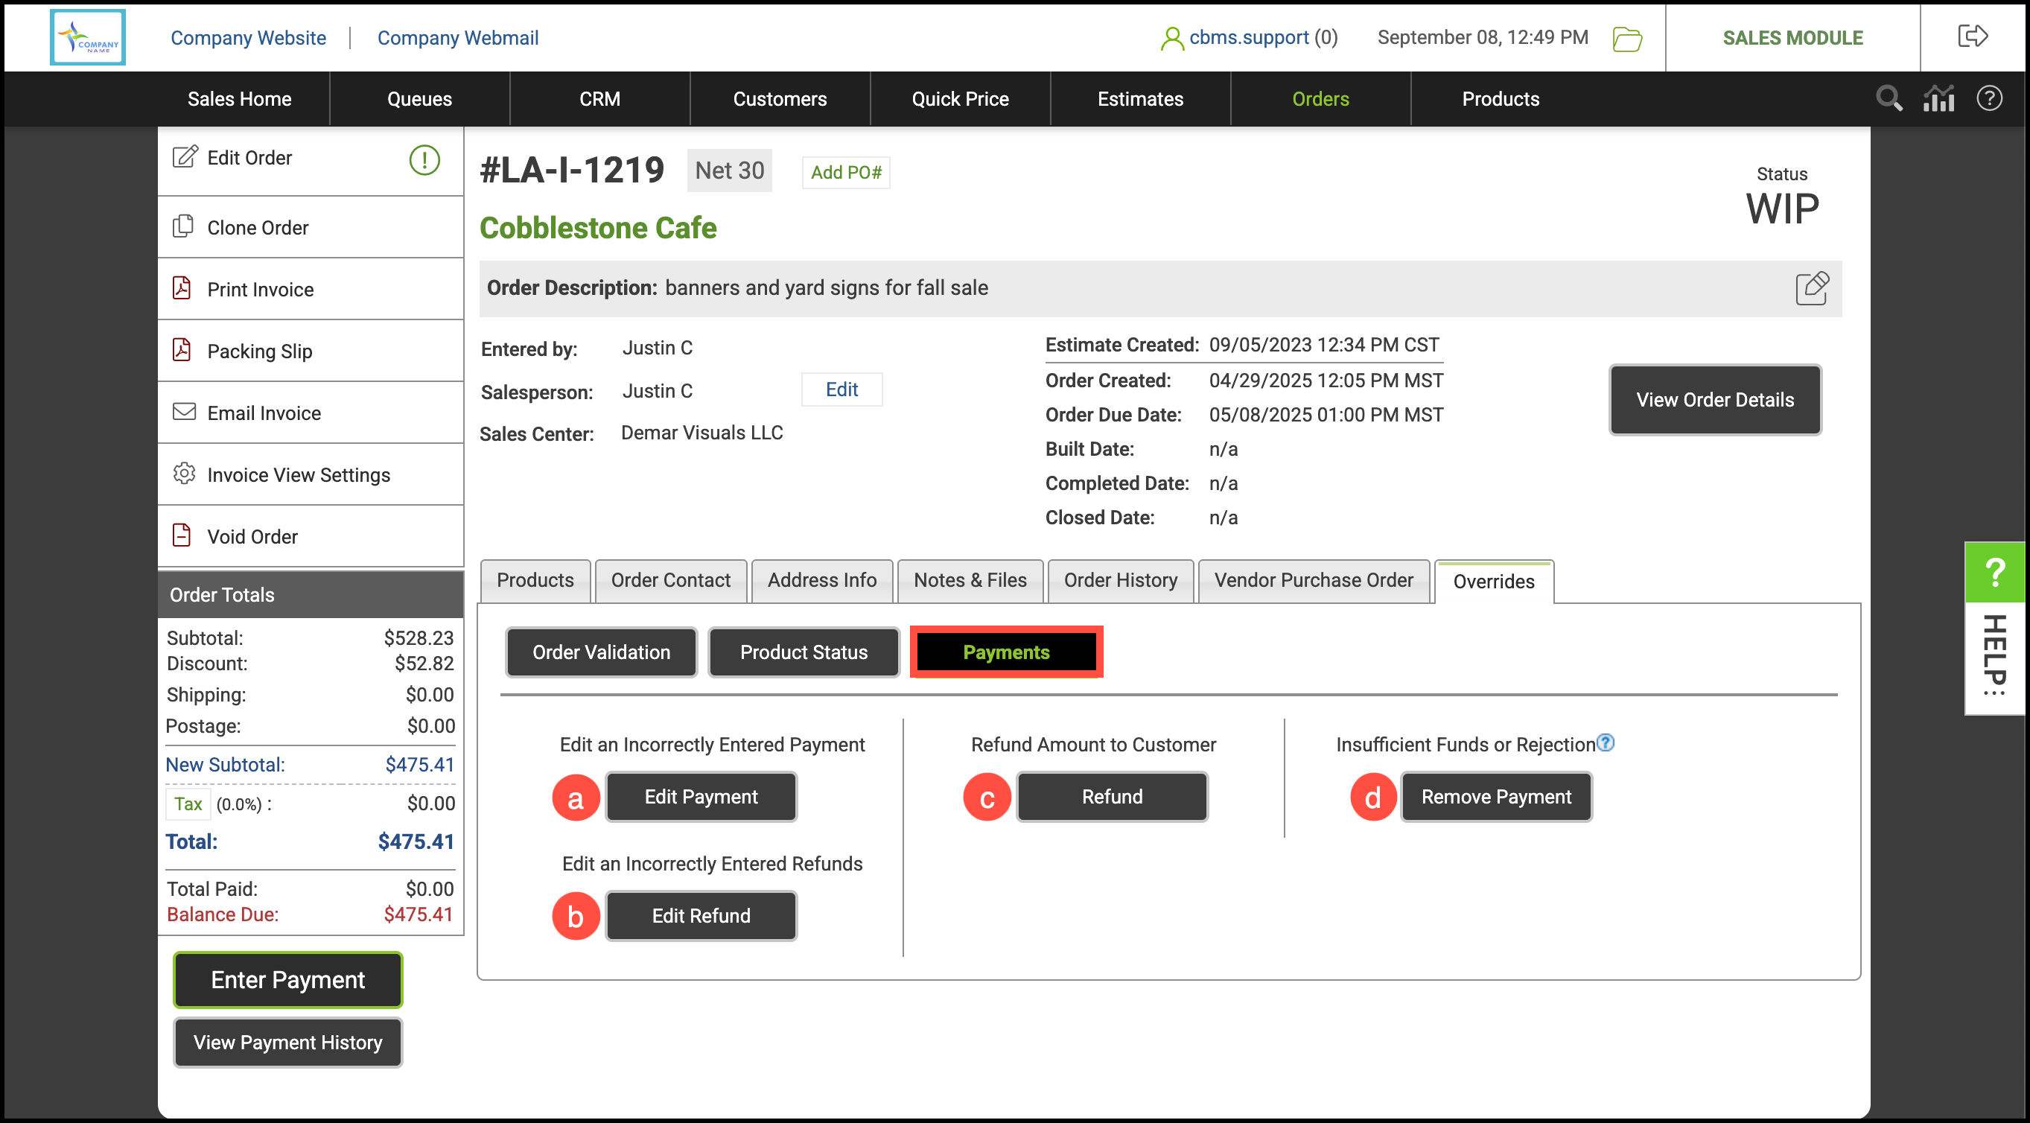This screenshot has height=1123, width=2030.
Task: Select Void Order in the sidebar
Action: point(252,537)
